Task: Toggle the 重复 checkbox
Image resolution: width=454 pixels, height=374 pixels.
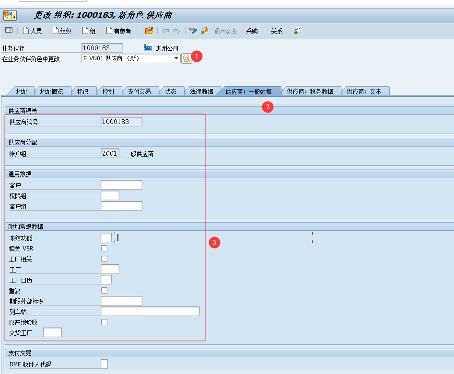Action: coord(104,291)
